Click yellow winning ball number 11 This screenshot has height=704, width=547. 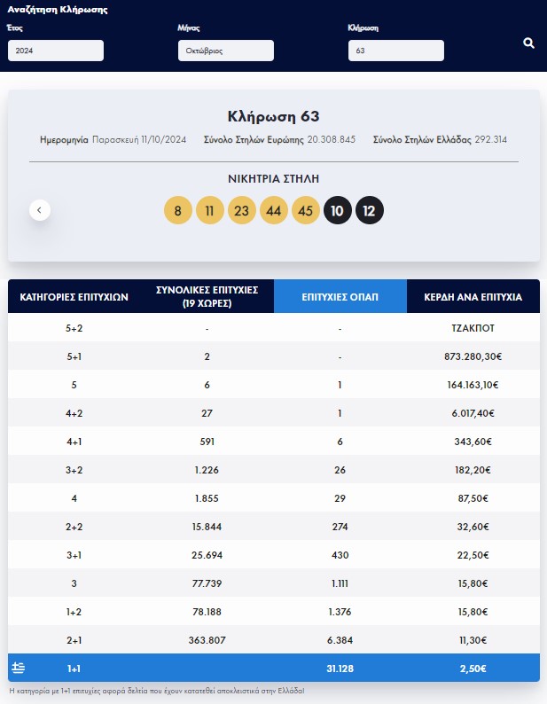pos(210,210)
